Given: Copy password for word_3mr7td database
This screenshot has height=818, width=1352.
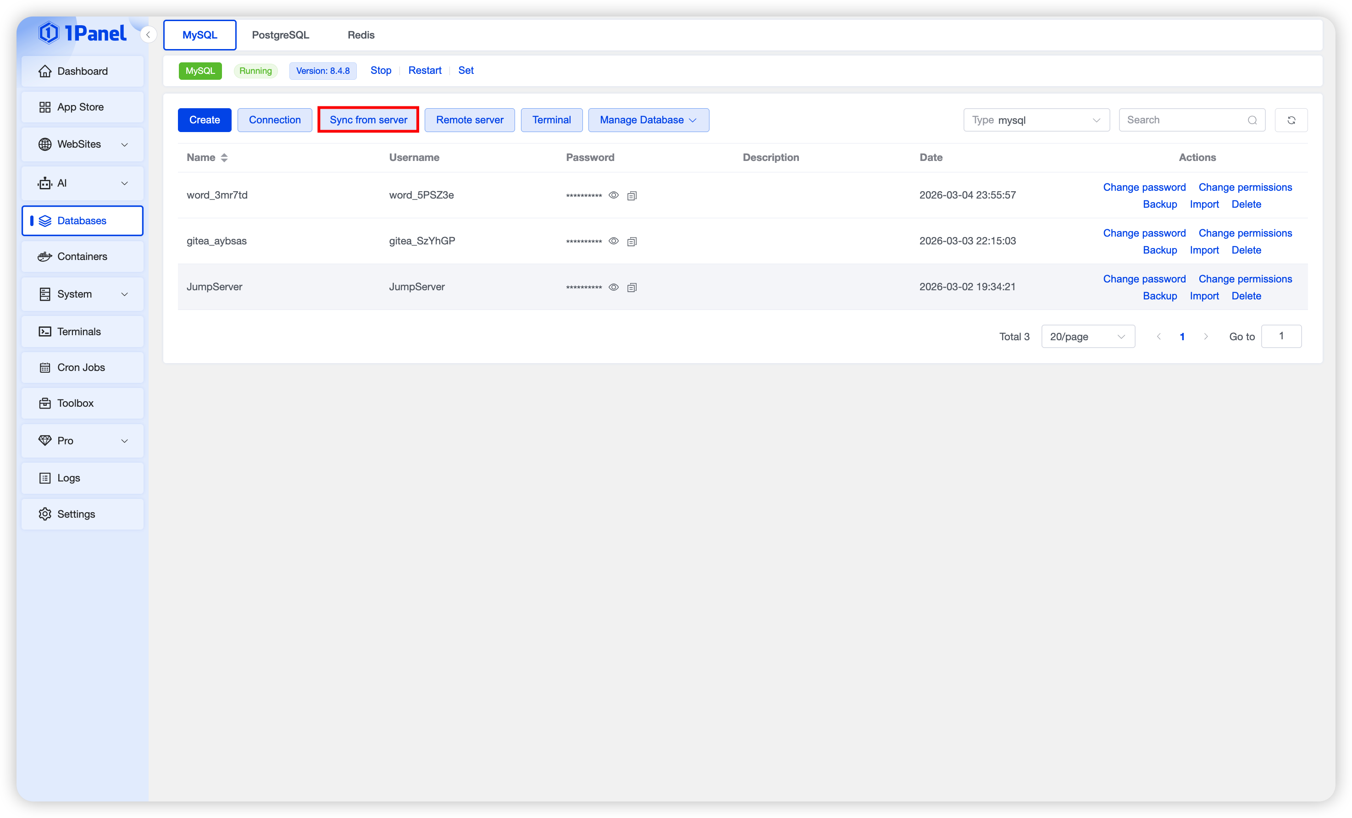Looking at the screenshot, I should point(632,195).
